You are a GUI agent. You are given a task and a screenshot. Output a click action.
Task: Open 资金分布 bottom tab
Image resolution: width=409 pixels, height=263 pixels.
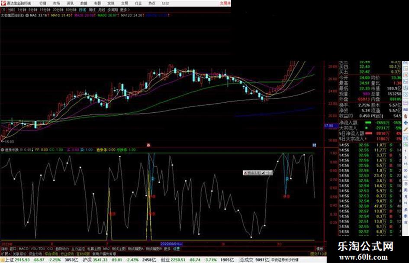point(35,253)
